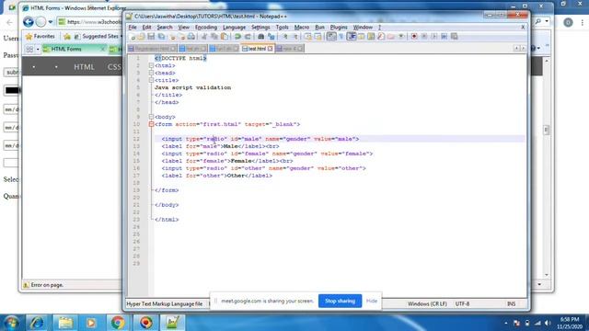Open the Macro menu
This screenshot has height=331, width=589.
(302, 28)
